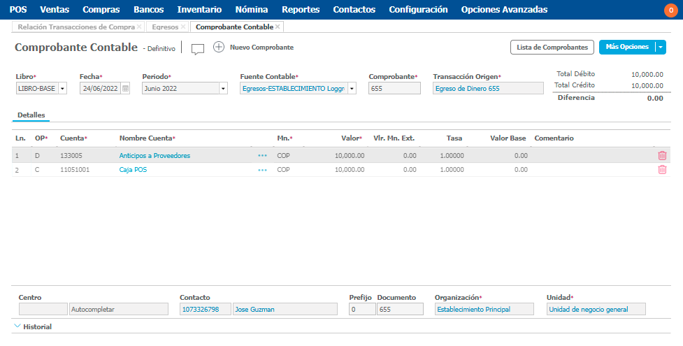Close the Egresos tab
The width and height of the screenshot is (683, 346).
click(x=183, y=27)
